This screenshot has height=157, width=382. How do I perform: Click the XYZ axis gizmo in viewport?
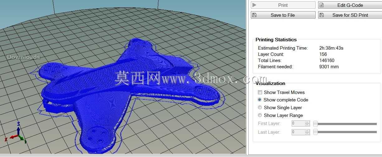point(15,133)
